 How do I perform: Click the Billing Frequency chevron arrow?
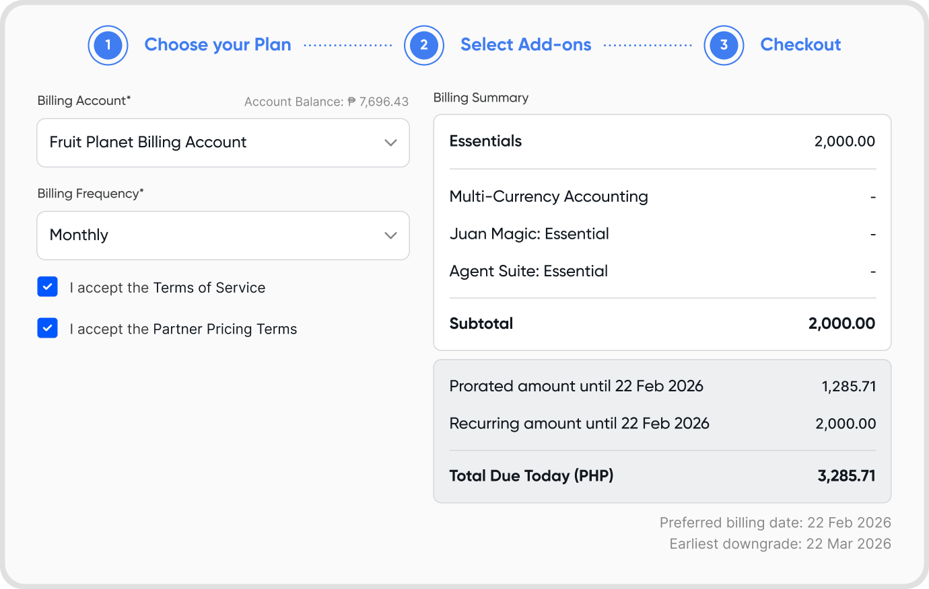point(390,235)
